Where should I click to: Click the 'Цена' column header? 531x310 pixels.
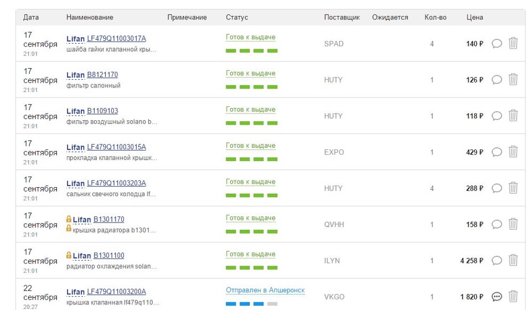475,17
